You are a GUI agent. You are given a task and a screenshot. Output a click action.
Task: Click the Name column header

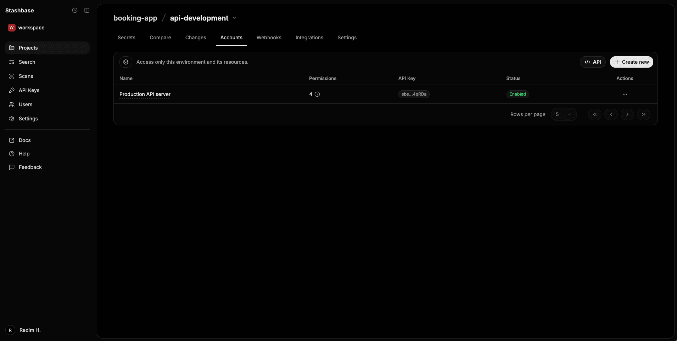coord(126,78)
